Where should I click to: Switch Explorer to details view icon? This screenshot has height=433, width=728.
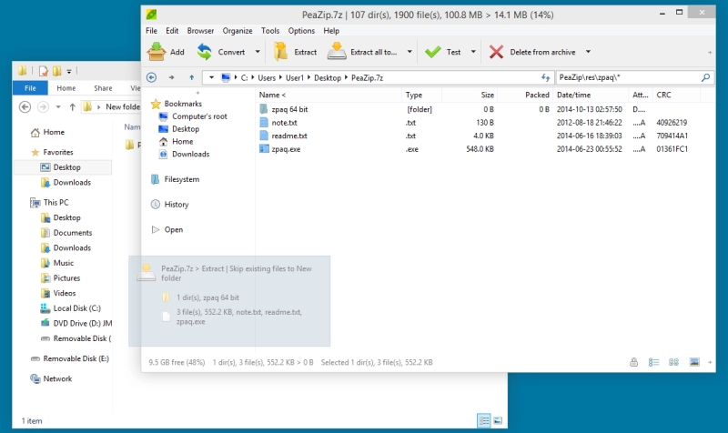pos(484,421)
